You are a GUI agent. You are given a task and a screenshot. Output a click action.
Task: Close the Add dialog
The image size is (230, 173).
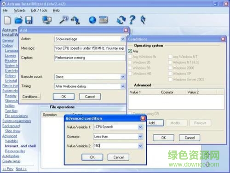click(126, 30)
